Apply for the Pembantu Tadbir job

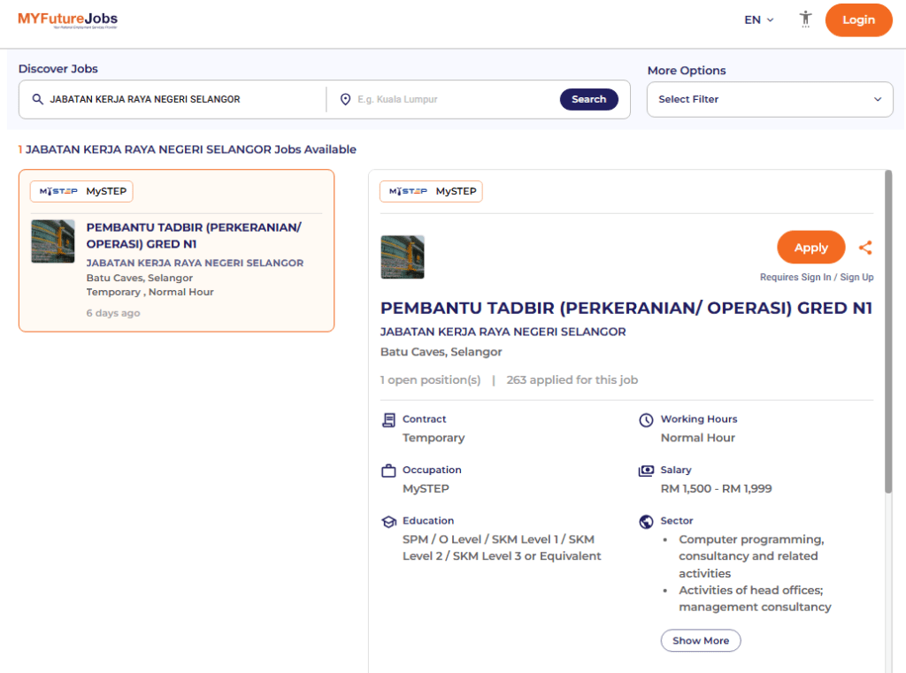pyautogui.click(x=810, y=248)
